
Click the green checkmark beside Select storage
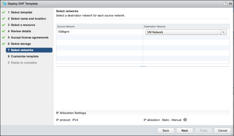coord(4,44)
